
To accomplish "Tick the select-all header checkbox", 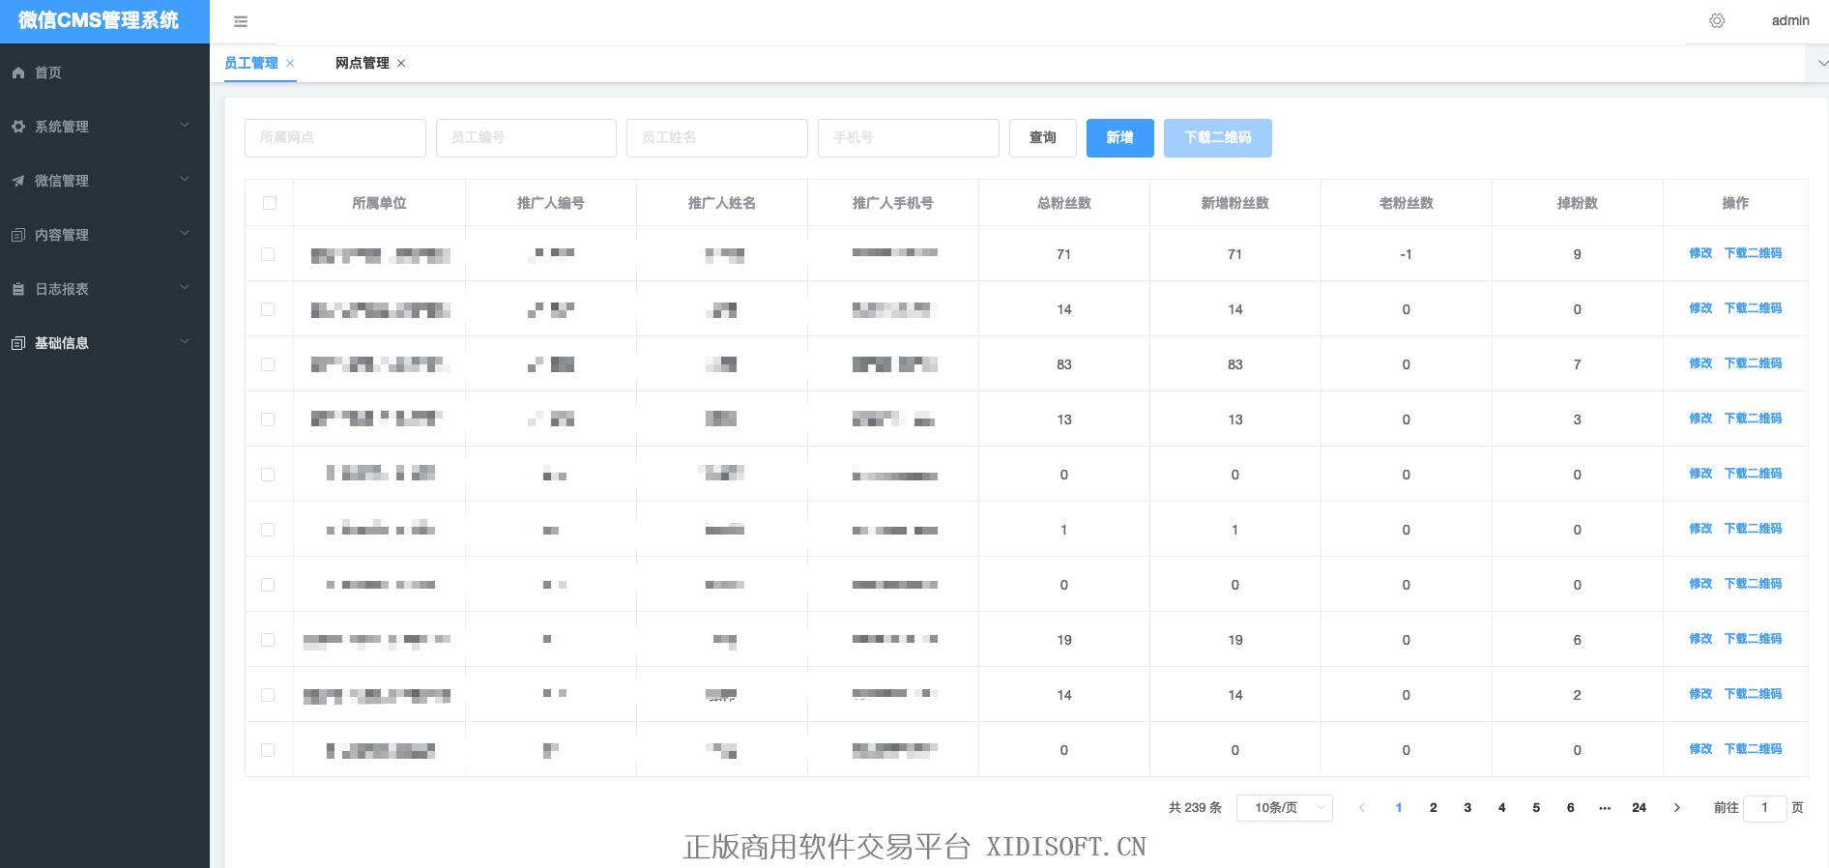I will coord(270,203).
